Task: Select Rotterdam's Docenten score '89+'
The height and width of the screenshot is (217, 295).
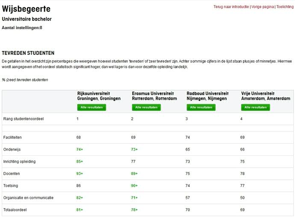Action: [x=134, y=173]
